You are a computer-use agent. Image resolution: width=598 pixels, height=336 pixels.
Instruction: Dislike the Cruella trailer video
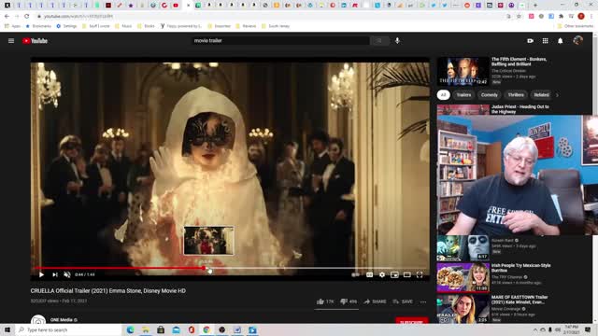click(349, 301)
